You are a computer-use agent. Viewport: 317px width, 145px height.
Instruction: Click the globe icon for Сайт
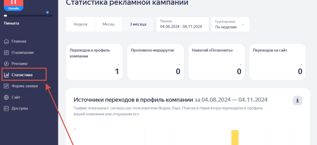coord(6,98)
